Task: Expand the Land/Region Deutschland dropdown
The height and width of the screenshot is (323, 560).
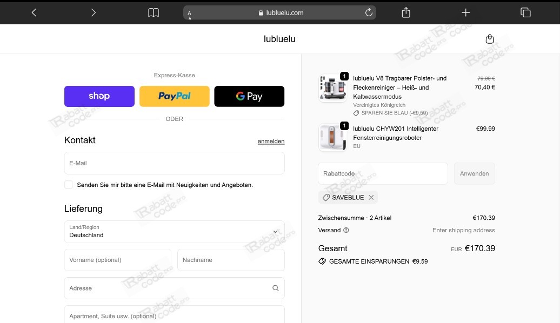Action: [x=174, y=232]
